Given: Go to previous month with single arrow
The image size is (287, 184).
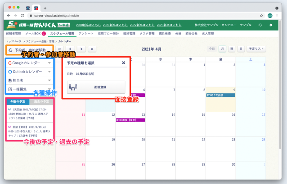Looking at the screenshot, I should tap(70, 49).
